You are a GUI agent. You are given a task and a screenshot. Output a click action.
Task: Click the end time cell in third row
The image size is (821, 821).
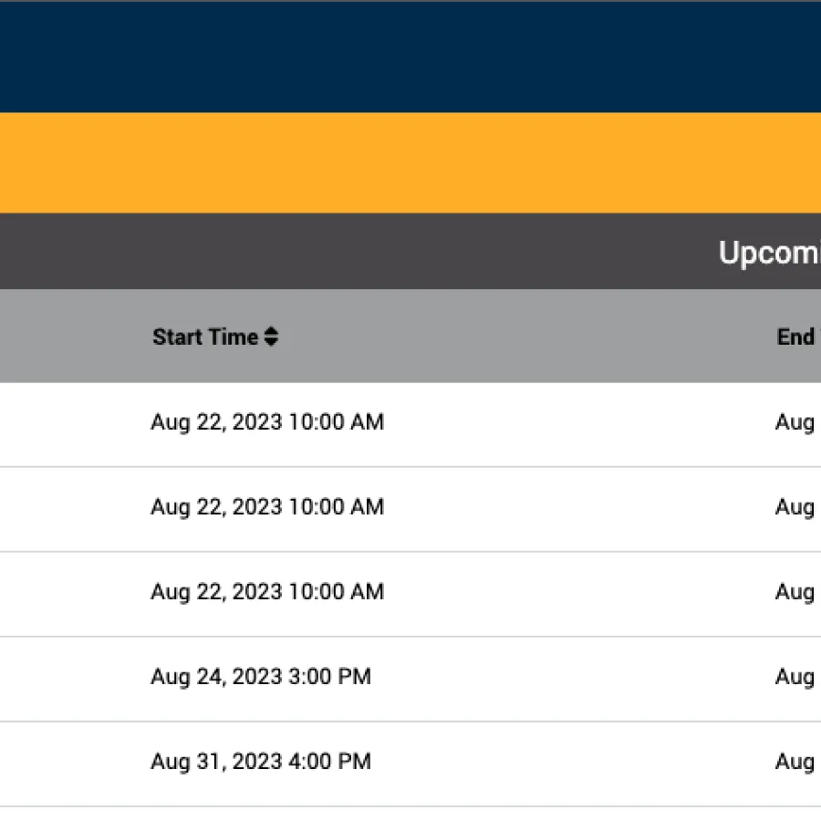point(795,592)
